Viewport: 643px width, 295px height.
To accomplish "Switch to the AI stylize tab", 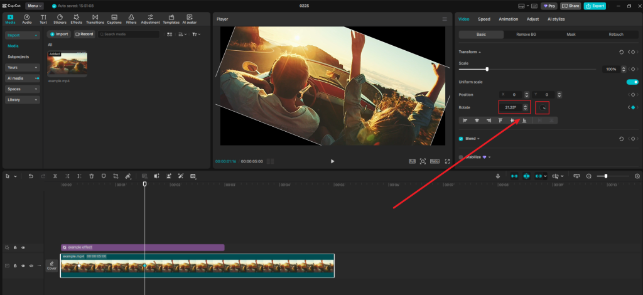I will 556,19.
